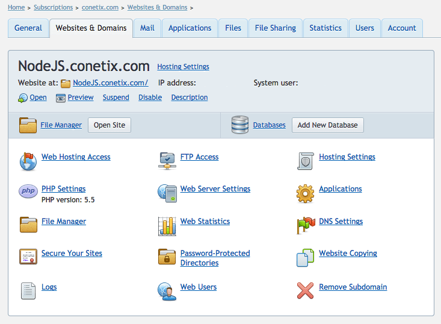441x324 pixels.
Task: Switch to the File Sharing tab
Action: pyautogui.click(x=276, y=28)
